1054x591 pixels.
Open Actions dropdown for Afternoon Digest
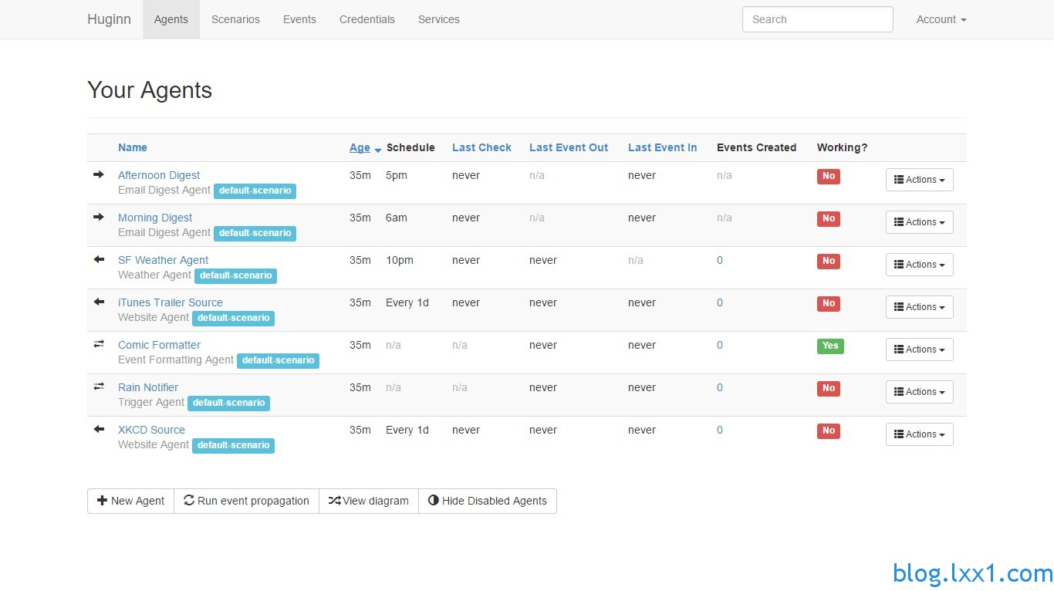pyautogui.click(x=919, y=180)
